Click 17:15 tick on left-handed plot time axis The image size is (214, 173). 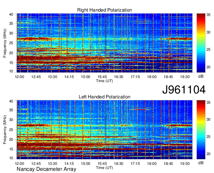tap(135, 164)
